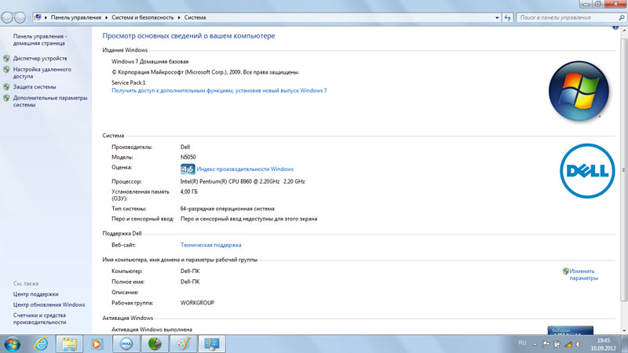Open Windows Explorer folder icon in taskbar
The width and height of the screenshot is (628, 353).
pos(69,344)
